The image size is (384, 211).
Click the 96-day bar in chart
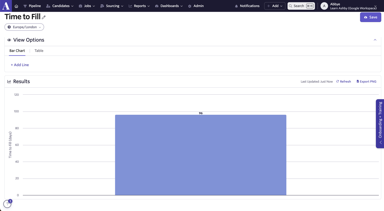201,155
